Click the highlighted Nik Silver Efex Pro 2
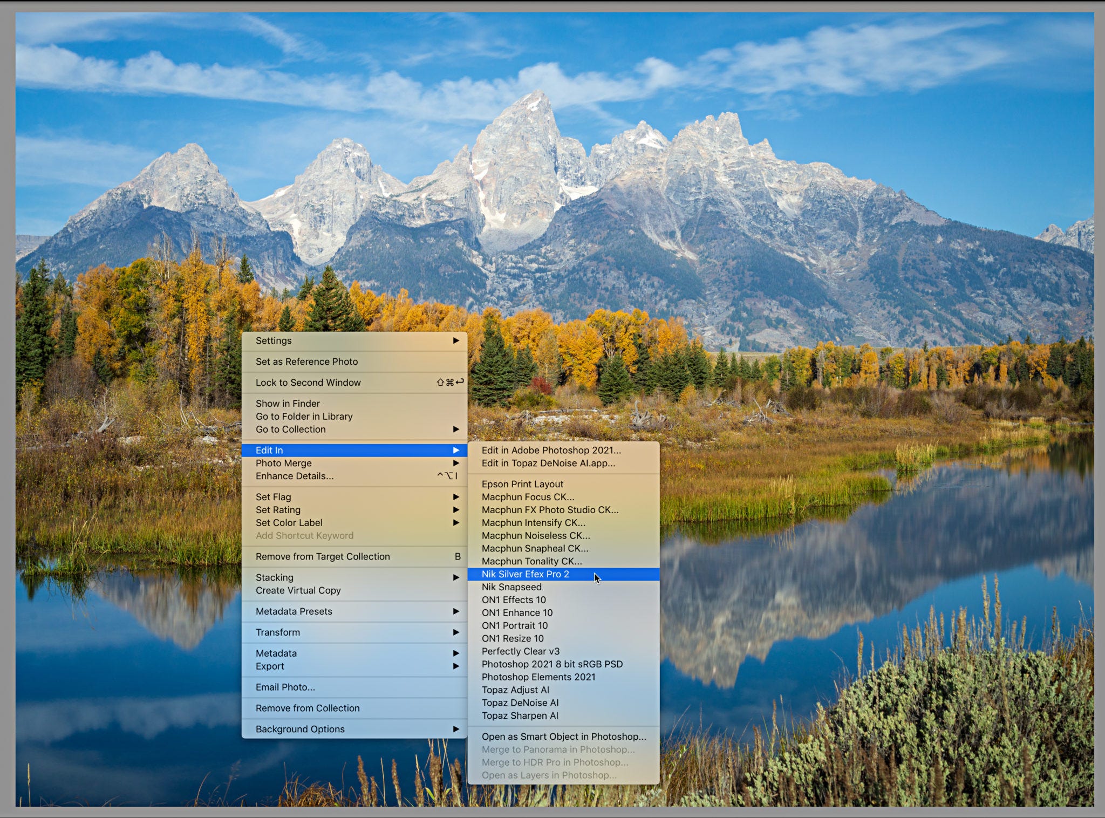 (x=563, y=574)
